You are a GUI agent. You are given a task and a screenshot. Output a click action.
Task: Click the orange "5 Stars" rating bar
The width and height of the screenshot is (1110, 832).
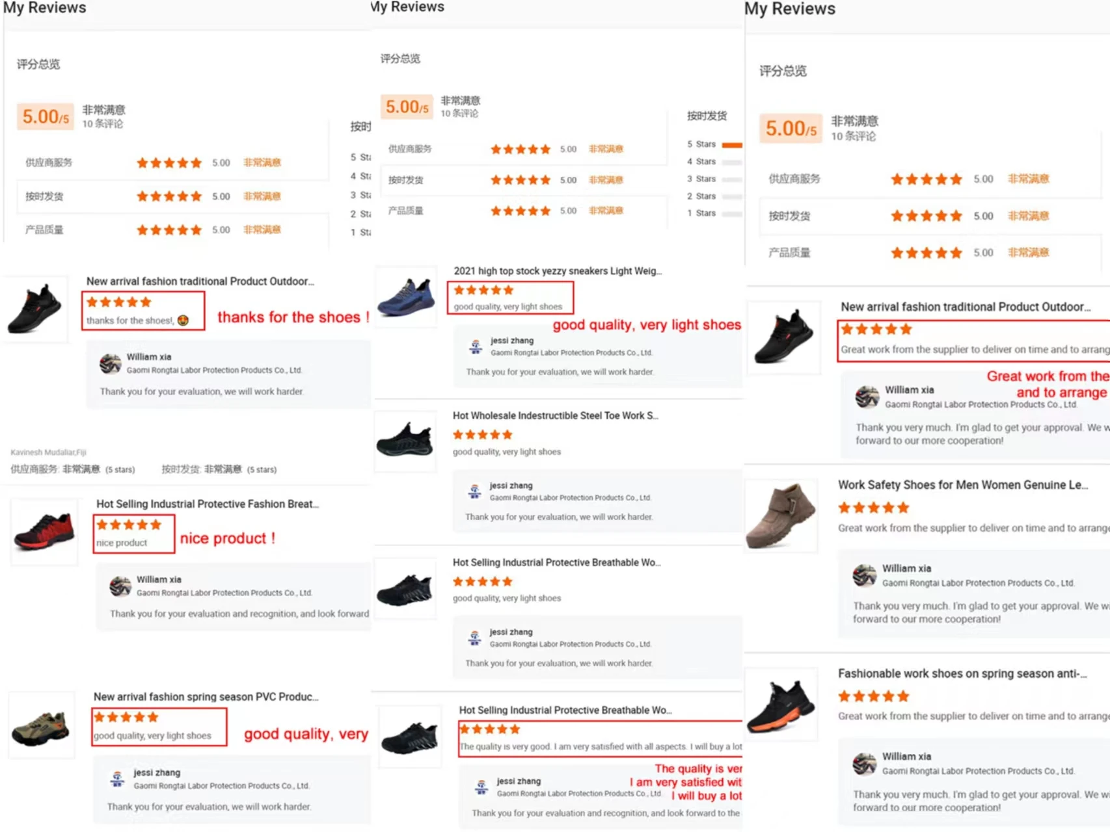732,144
